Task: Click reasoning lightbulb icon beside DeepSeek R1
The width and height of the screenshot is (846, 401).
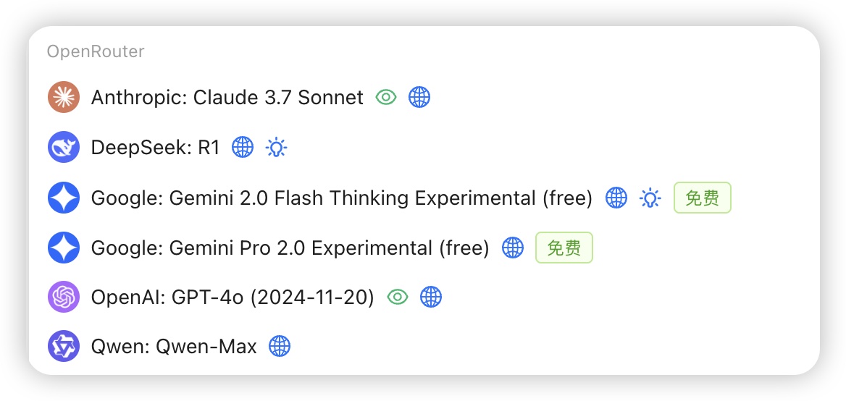Action: point(276,147)
